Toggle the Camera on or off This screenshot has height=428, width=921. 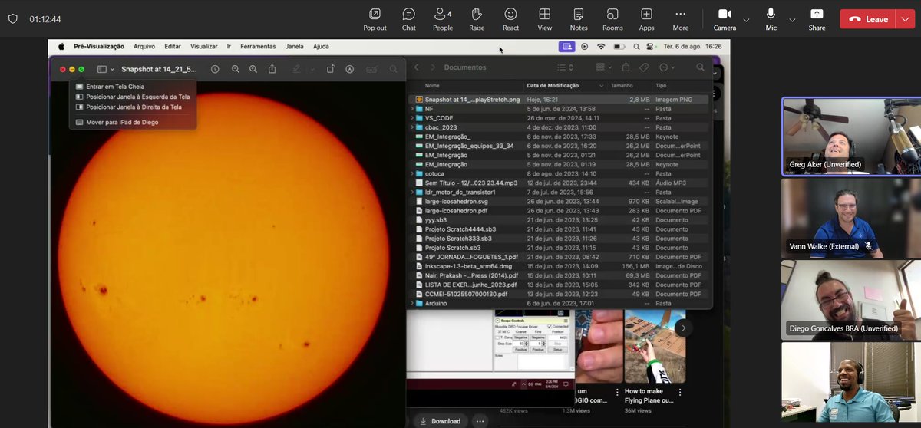point(725,18)
